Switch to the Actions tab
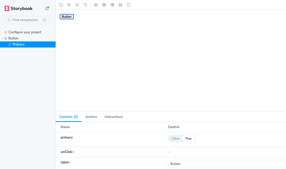The height and width of the screenshot is (169, 286). (91, 117)
